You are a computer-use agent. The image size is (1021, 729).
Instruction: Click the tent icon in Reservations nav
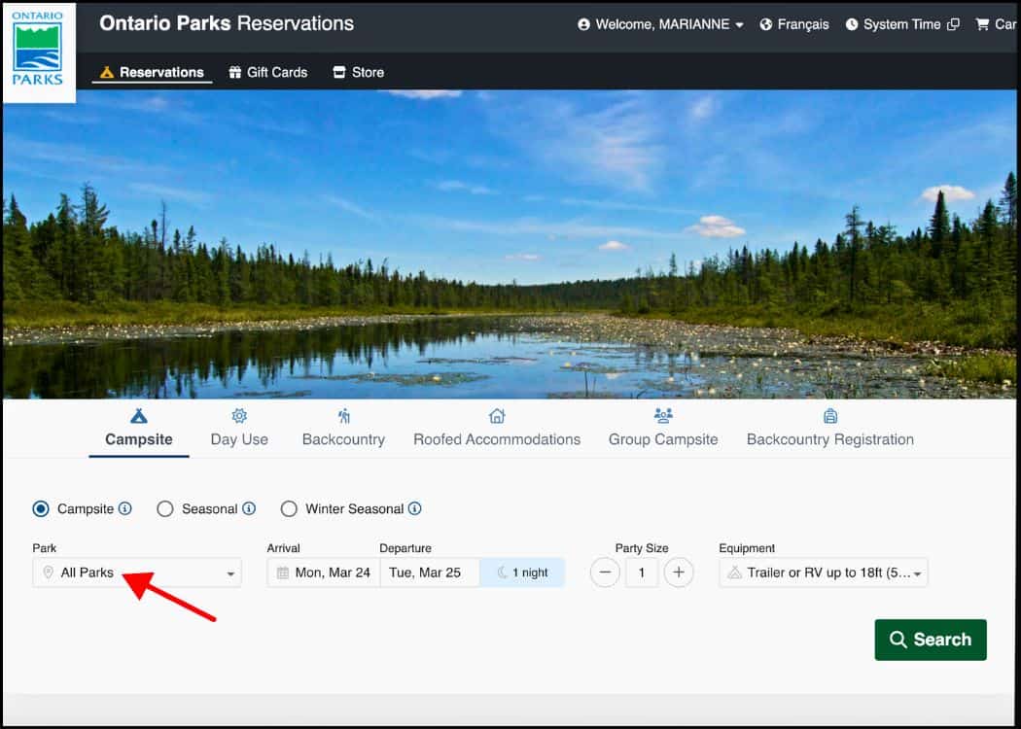[x=107, y=72]
